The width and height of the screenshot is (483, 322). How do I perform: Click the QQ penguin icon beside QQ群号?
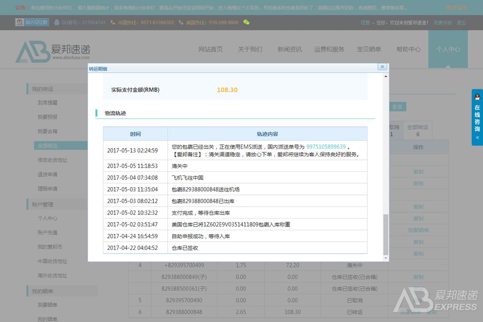[57, 22]
